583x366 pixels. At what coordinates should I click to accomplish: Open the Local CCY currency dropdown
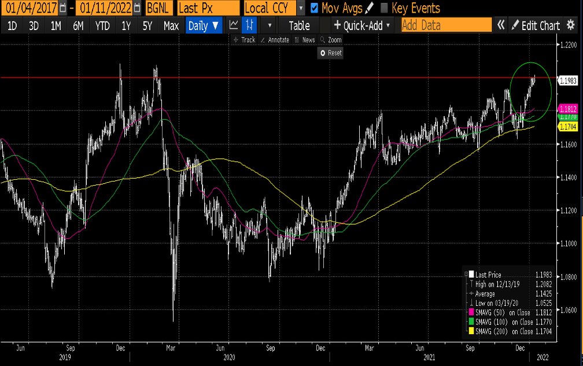300,8
